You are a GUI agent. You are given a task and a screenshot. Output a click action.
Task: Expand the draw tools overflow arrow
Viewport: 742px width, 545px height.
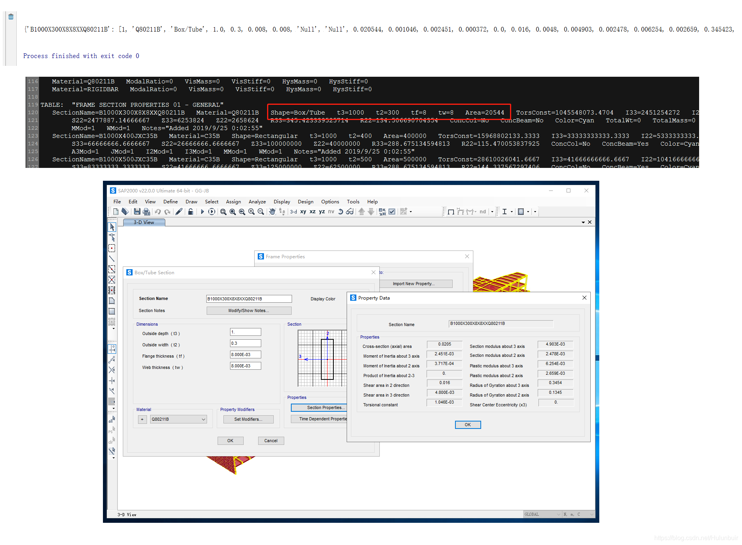pos(113,329)
